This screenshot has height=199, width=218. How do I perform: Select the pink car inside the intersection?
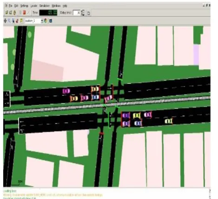108,99
